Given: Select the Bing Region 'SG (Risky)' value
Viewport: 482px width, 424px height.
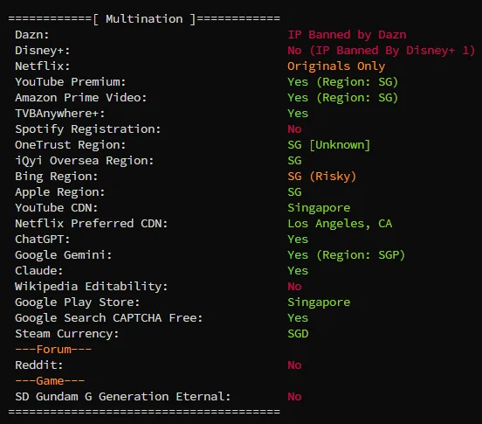Looking at the screenshot, I should 322,177.
